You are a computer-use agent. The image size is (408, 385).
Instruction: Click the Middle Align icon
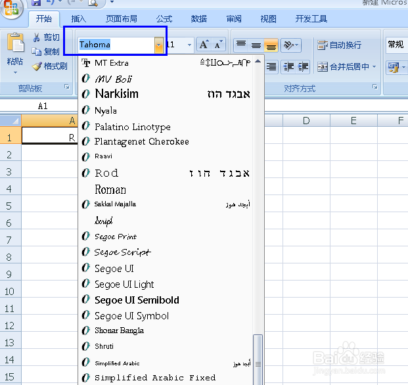click(256, 45)
